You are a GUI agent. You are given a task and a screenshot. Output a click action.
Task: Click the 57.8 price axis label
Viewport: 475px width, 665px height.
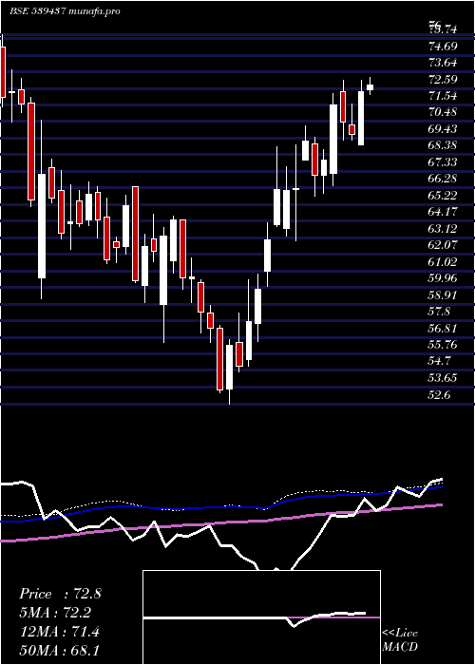(439, 312)
